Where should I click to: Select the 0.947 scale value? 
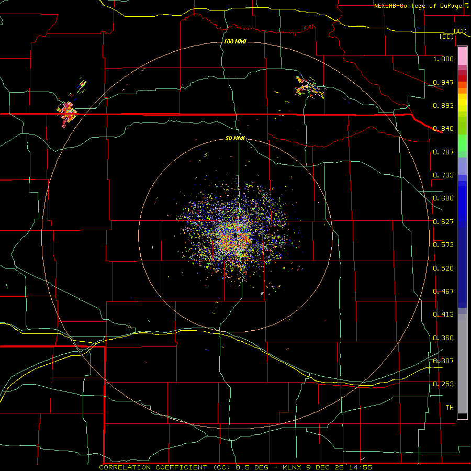[x=443, y=82]
